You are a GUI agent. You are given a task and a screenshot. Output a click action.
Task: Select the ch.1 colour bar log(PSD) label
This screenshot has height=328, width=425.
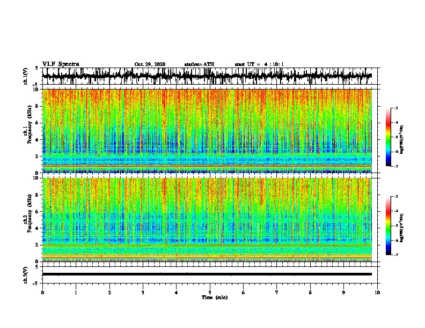point(402,139)
